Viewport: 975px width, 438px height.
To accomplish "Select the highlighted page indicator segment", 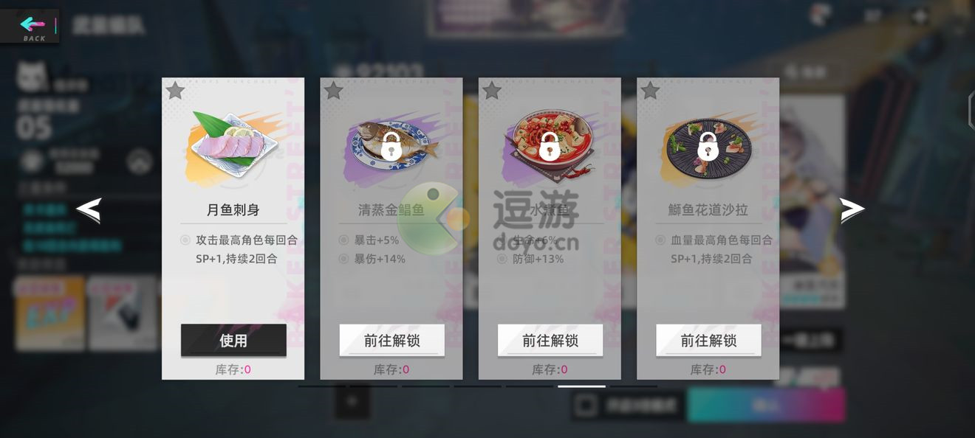I will point(581,386).
